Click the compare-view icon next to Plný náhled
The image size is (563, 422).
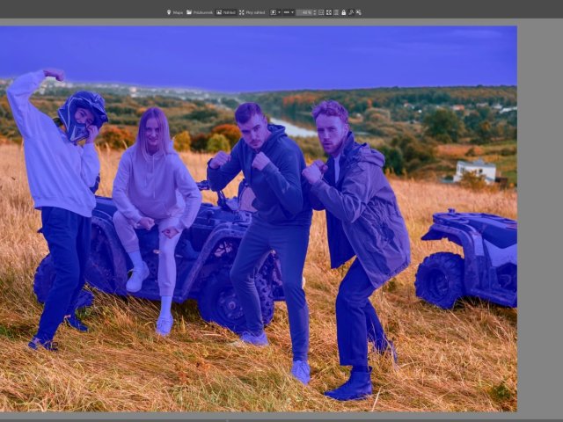tap(274, 12)
